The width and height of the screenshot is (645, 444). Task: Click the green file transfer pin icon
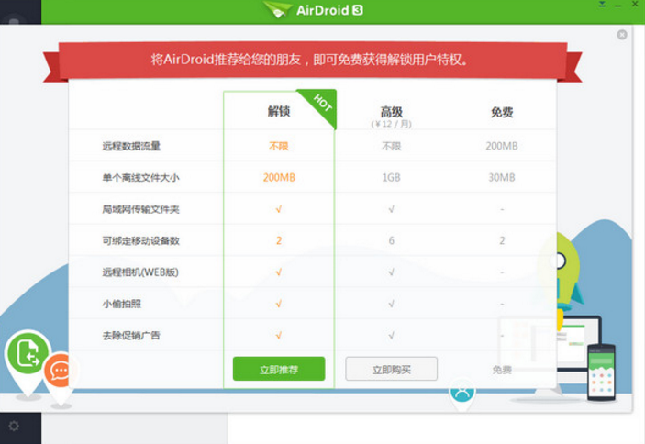pyautogui.click(x=28, y=354)
